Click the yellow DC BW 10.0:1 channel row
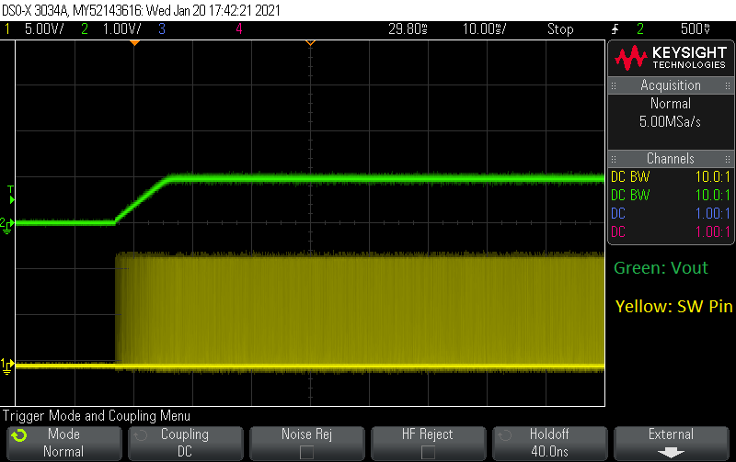The width and height of the screenshot is (736, 462). click(x=671, y=176)
